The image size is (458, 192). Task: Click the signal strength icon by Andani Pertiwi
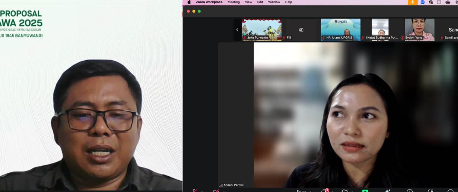tap(221, 185)
